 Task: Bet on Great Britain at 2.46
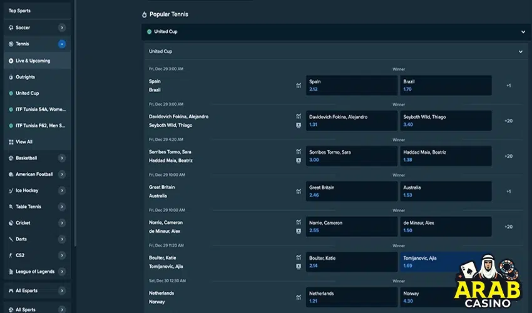click(352, 191)
